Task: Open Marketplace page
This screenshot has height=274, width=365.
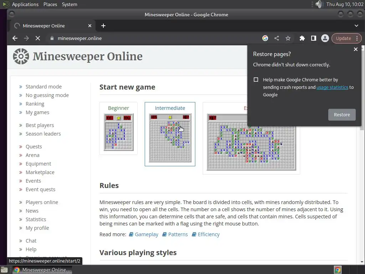Action: click(40, 172)
